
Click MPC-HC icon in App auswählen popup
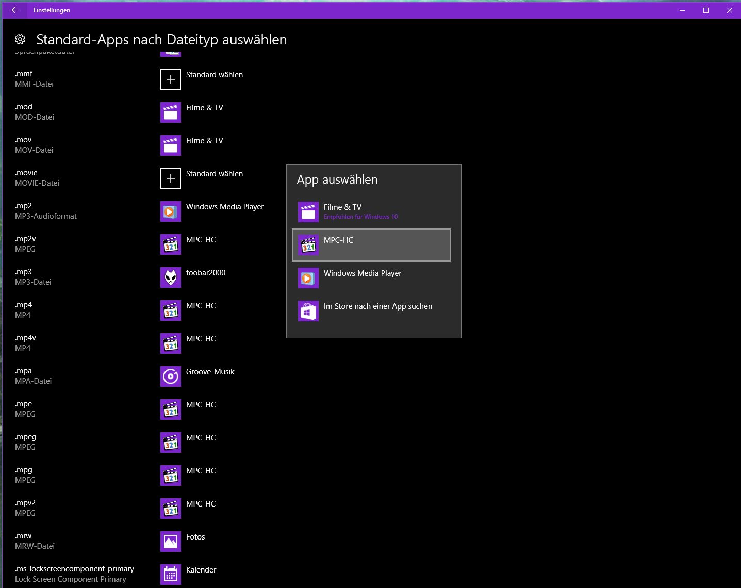[x=308, y=245]
